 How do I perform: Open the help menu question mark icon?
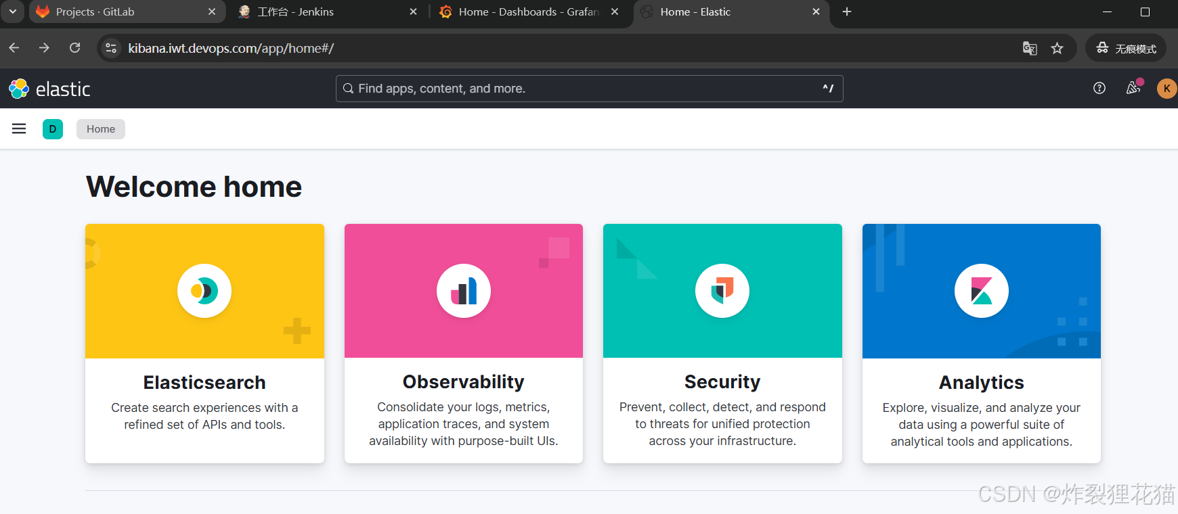(1099, 88)
